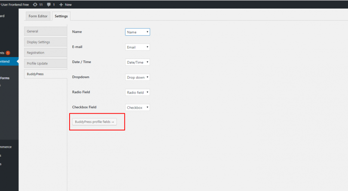Screen dimensions: 348x191
Task: Open the Registration settings section
Action: click(46, 52)
